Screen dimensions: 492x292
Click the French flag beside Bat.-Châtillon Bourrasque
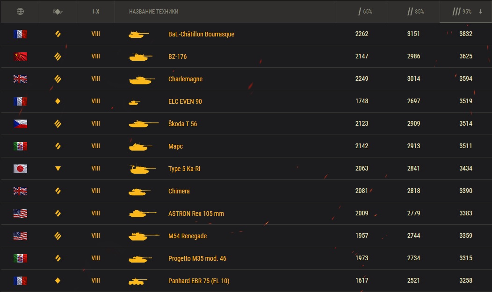click(x=20, y=34)
